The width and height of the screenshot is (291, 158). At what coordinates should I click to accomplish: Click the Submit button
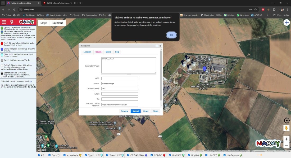[135, 111]
